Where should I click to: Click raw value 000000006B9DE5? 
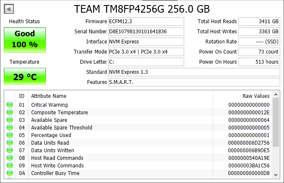point(249,151)
